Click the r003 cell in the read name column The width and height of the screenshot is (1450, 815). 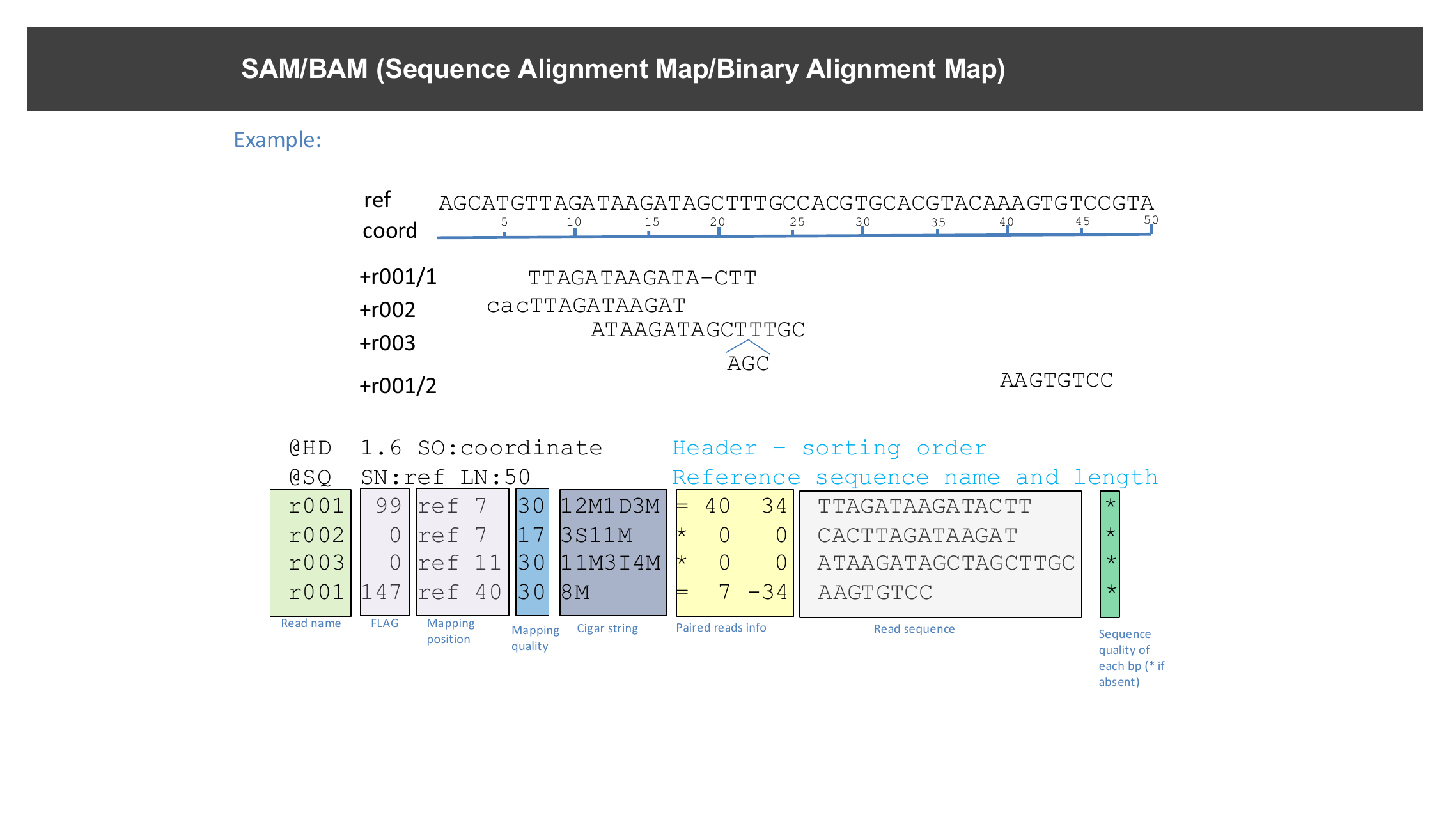[x=316, y=563]
